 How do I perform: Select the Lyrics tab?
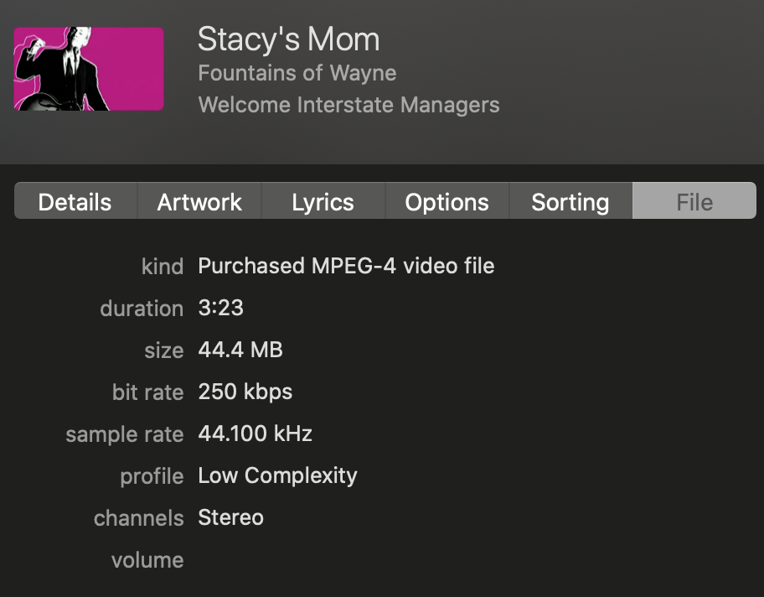[323, 201]
